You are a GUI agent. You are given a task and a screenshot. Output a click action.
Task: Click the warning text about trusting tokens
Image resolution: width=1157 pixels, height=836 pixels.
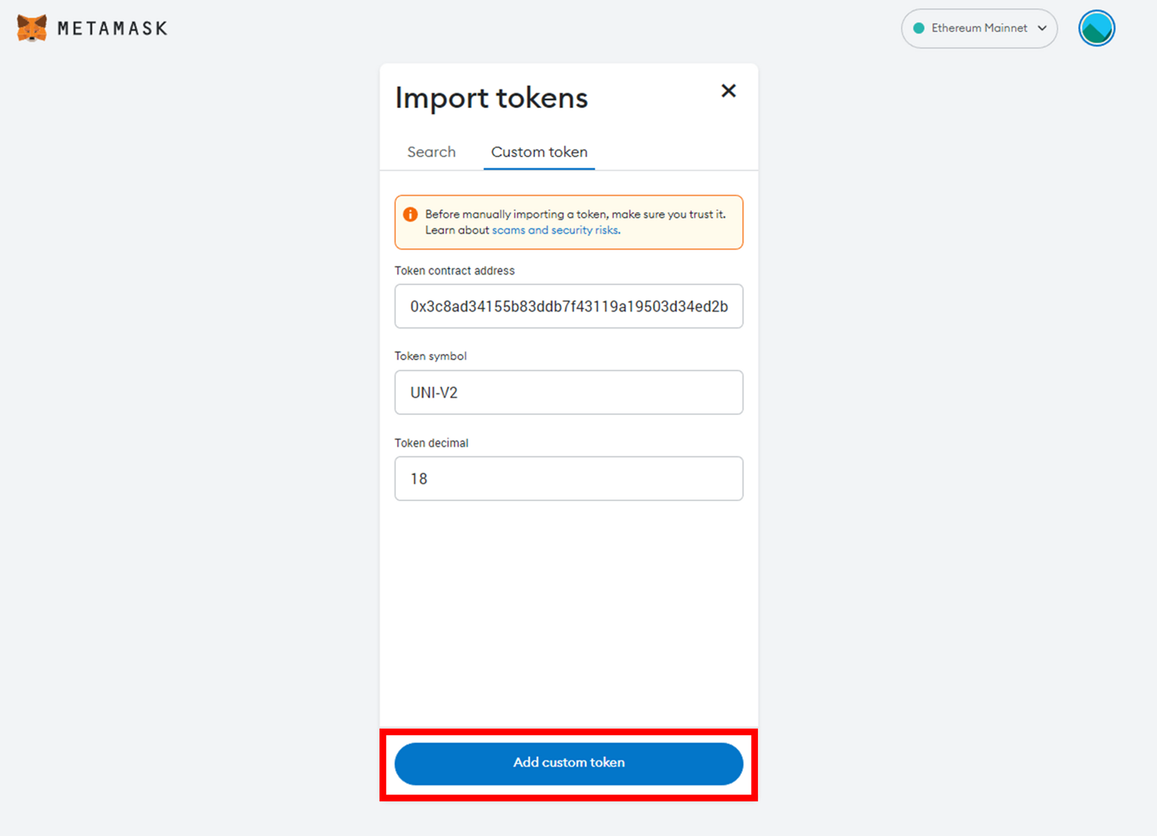575,214
